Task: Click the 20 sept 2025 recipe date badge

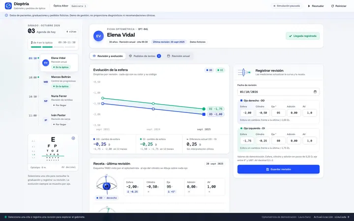Action: coord(215,164)
